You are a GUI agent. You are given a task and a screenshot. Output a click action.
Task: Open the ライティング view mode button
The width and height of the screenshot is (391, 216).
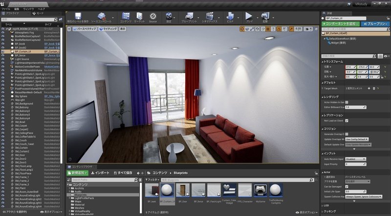pos(108,29)
